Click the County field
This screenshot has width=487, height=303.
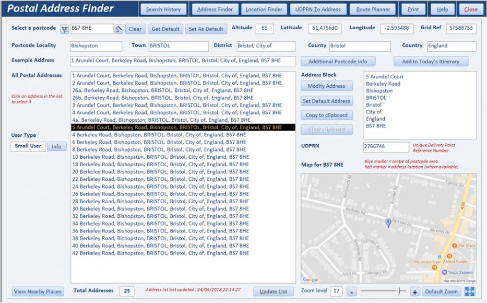(360, 46)
